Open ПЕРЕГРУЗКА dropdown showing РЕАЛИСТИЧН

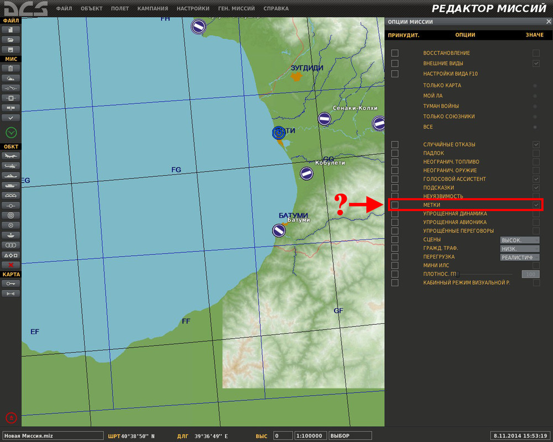click(x=520, y=257)
